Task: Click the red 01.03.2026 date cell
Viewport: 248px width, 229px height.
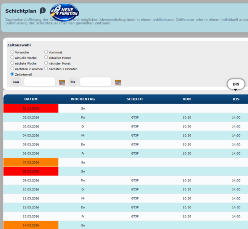Action: 31,108
